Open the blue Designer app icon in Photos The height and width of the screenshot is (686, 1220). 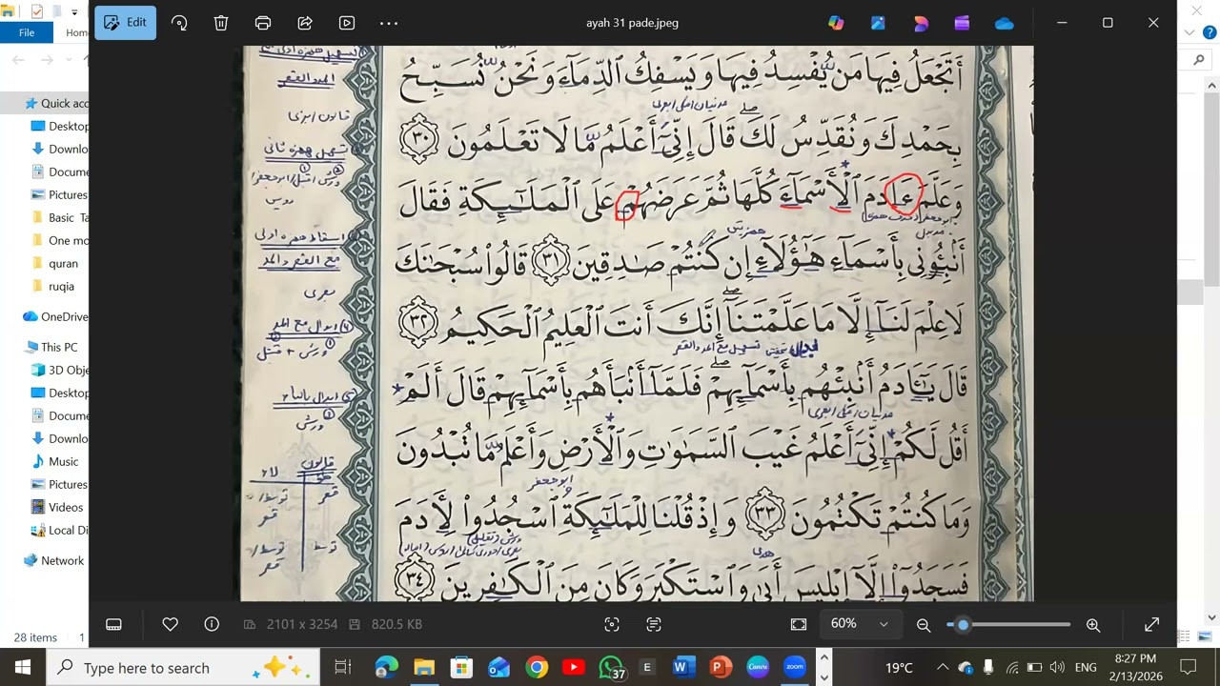(878, 23)
